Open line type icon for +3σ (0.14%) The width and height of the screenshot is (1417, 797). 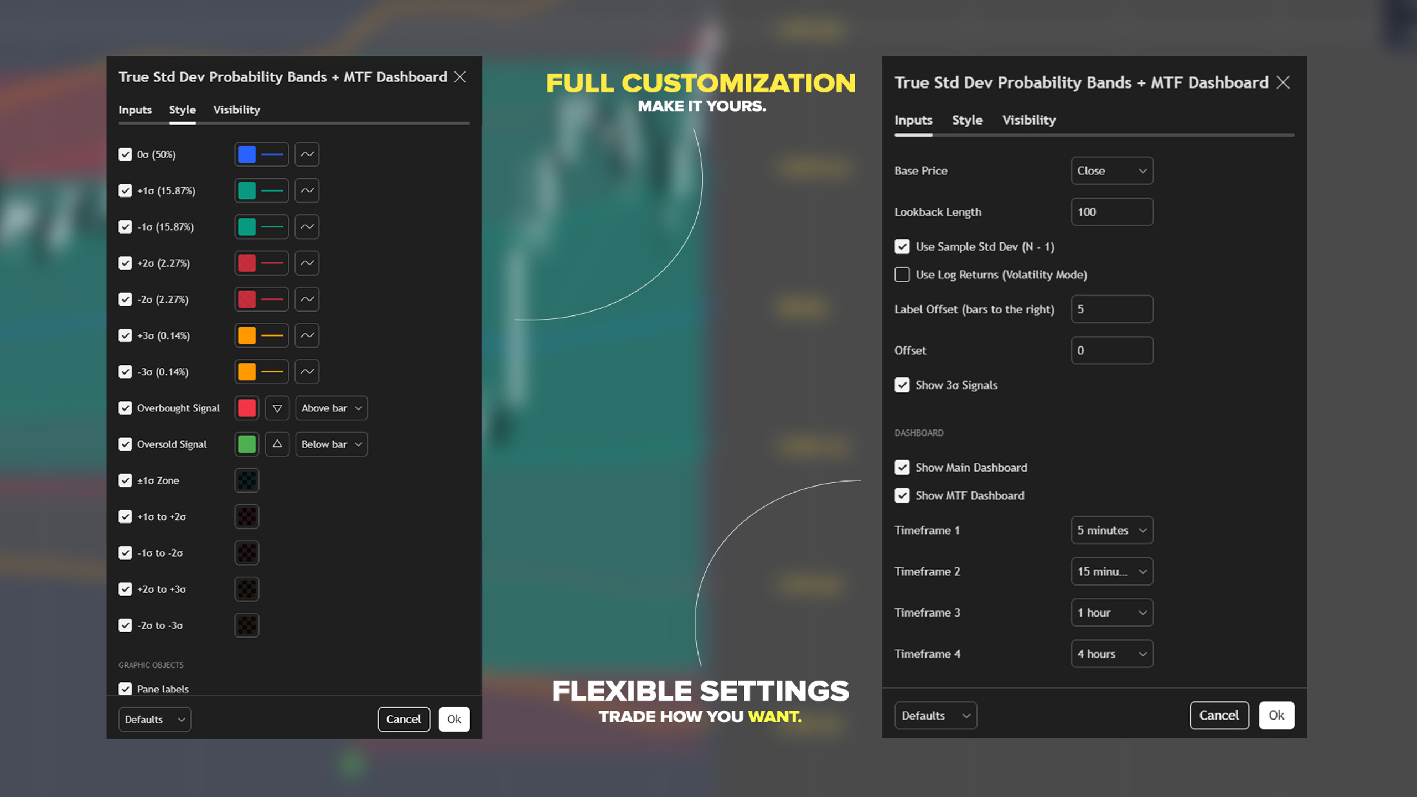coord(307,335)
